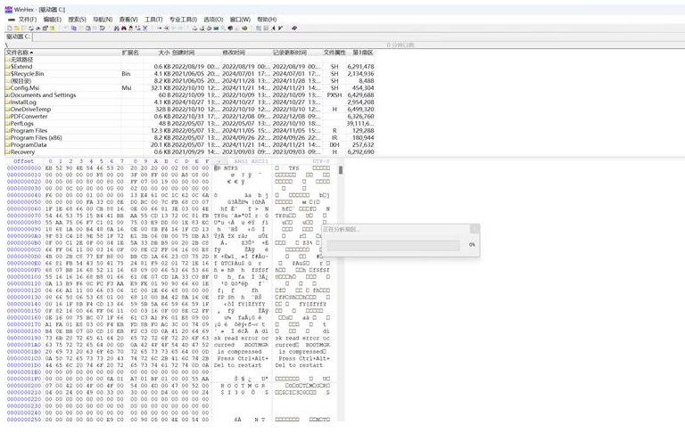The image size is (685, 441).
Task: Click the binoculars Find Text toolbar icon
Action: 116,28
